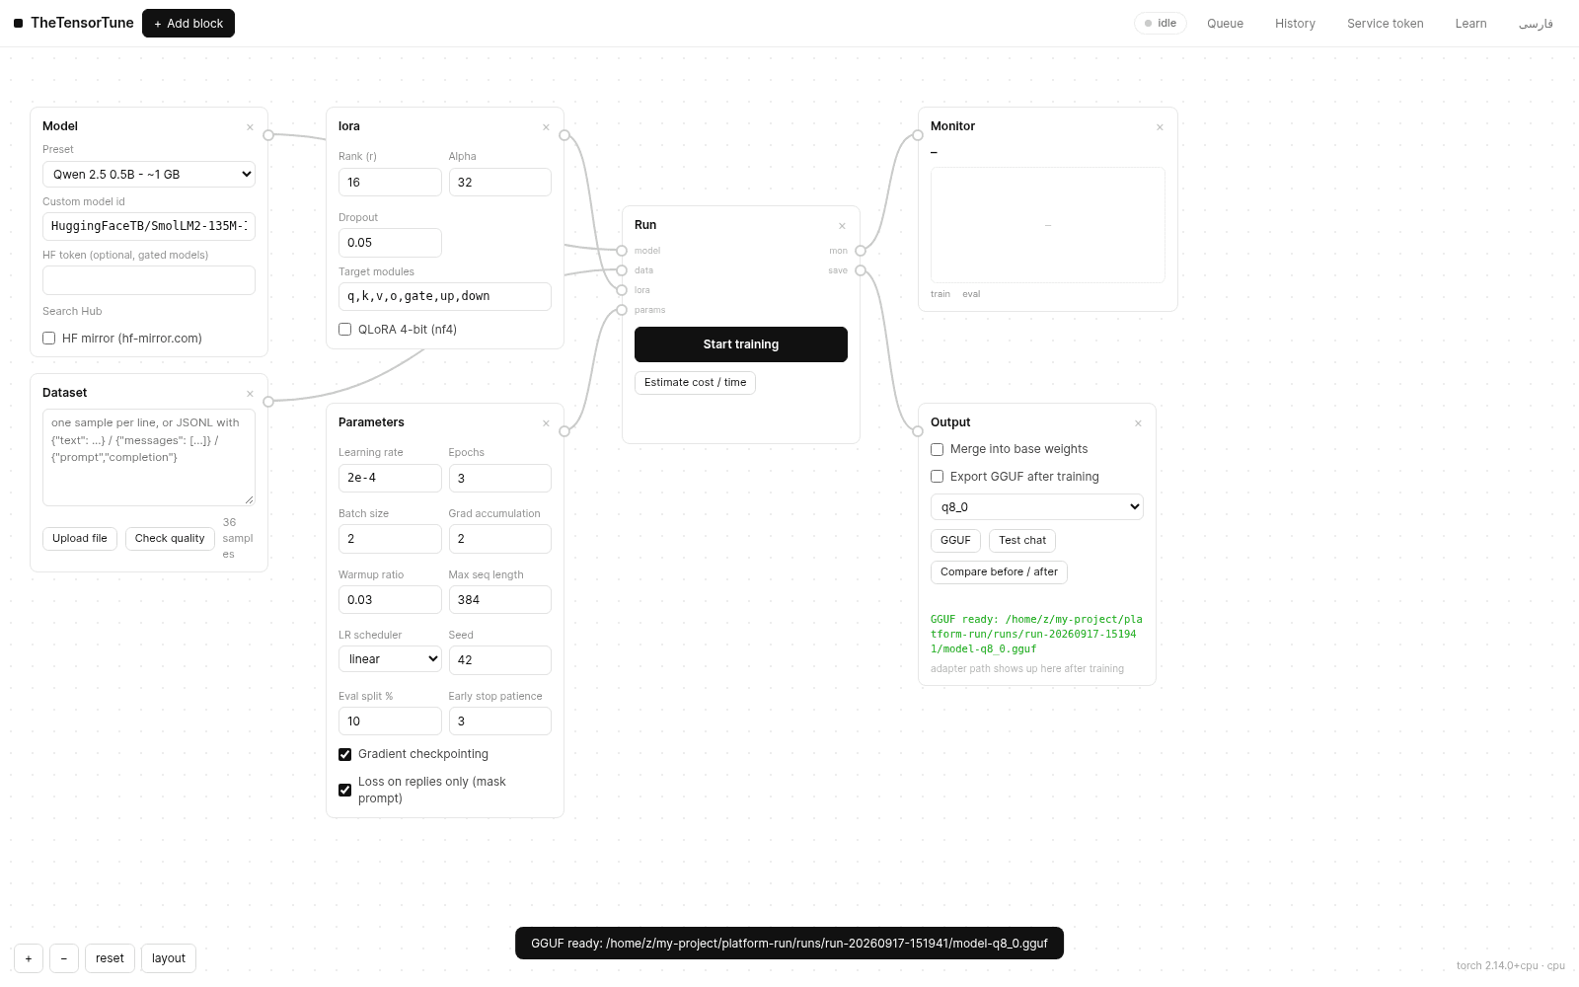Open the q8_0 quantization dropdown
The image size is (1579, 987).
(x=1037, y=507)
